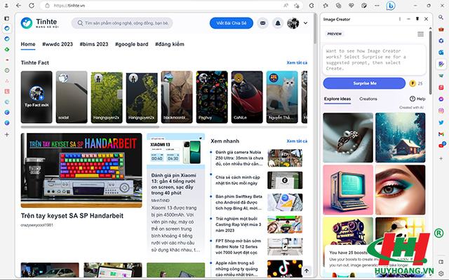Open Image Creator Help

pos(417,99)
